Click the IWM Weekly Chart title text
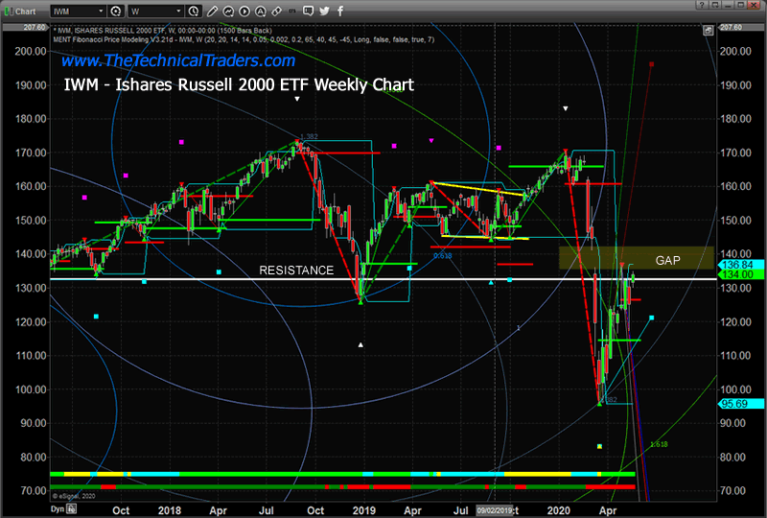The height and width of the screenshot is (518, 767). (x=239, y=84)
